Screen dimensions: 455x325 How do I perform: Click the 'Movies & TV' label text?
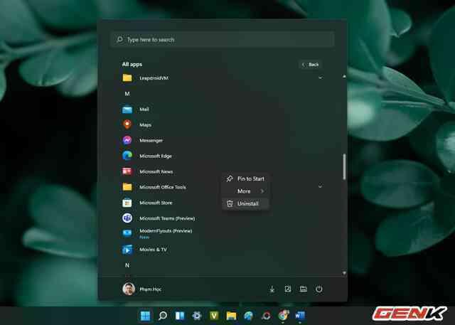(x=154, y=250)
